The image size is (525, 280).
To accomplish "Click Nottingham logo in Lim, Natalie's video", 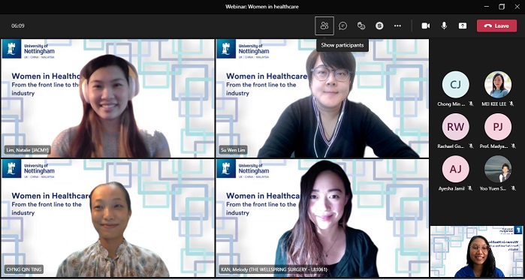I will pos(29,50).
